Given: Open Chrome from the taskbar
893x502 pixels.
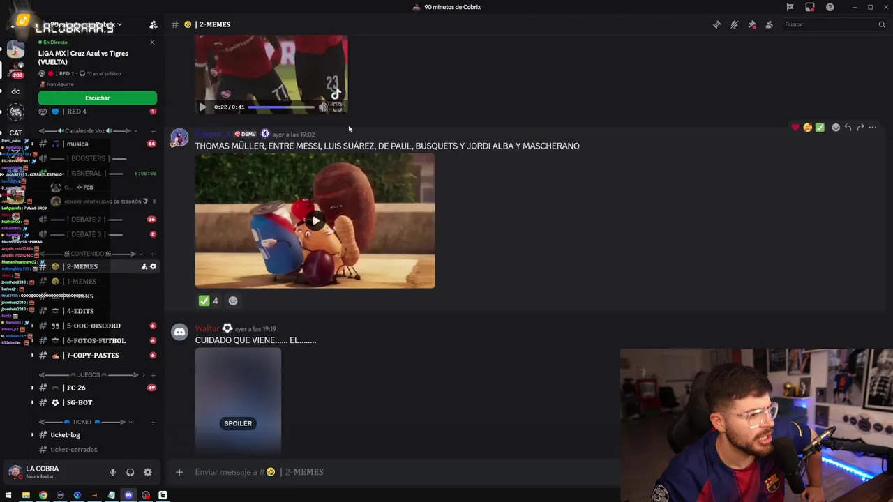Looking at the screenshot, I should tap(43, 495).
